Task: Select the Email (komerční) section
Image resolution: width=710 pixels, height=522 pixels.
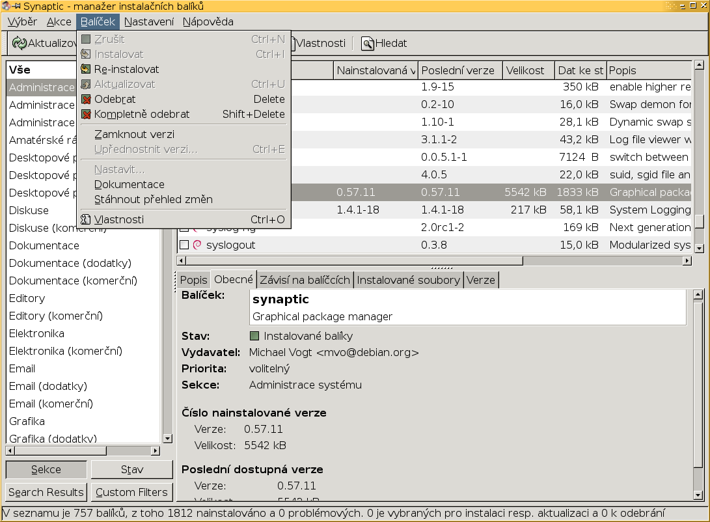Action: [83, 404]
